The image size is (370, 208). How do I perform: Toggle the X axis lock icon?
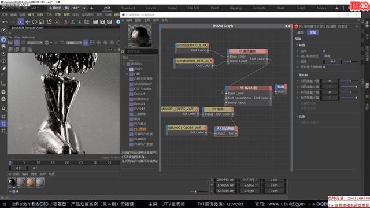(66, 22)
